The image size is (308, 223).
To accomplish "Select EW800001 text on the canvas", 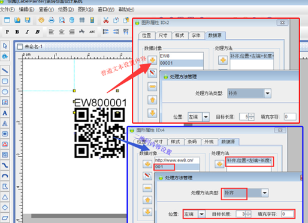I will [x=101, y=103].
